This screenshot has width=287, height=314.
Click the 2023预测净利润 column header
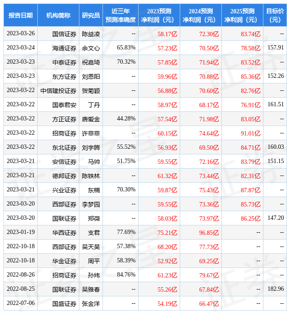coord(159,15)
